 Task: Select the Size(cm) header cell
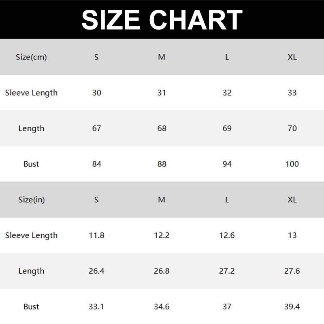[x=31, y=57]
